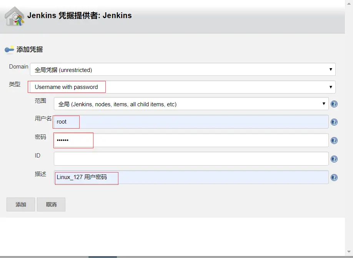Open the 类型 dropdown Username with password

[183, 87]
